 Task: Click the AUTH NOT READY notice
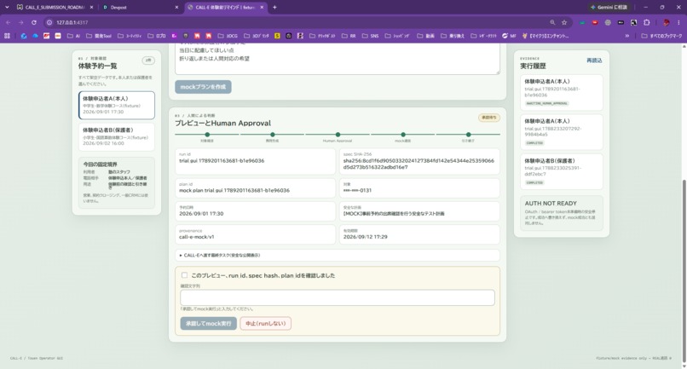pyautogui.click(x=561, y=213)
